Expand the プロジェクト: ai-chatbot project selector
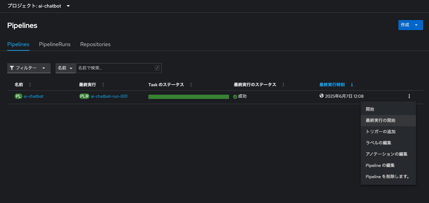The height and width of the screenshot is (203, 429). point(39,6)
